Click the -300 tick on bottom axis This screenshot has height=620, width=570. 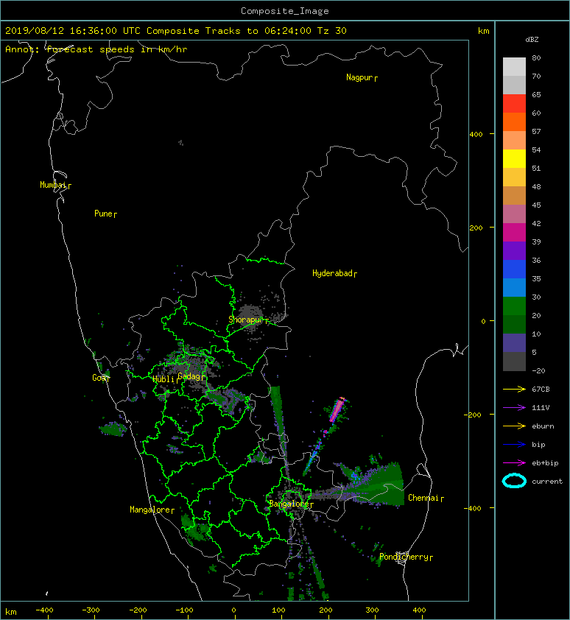tap(91, 610)
